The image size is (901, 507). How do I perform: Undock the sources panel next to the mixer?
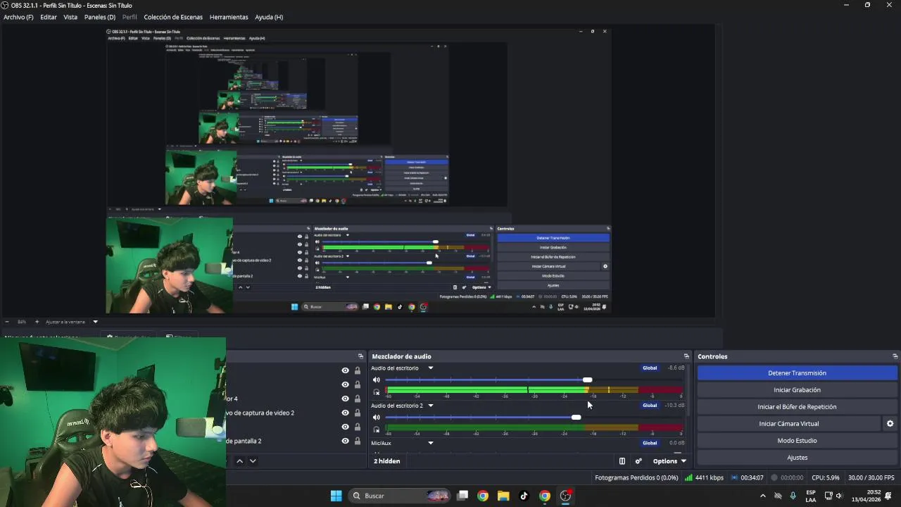360,356
